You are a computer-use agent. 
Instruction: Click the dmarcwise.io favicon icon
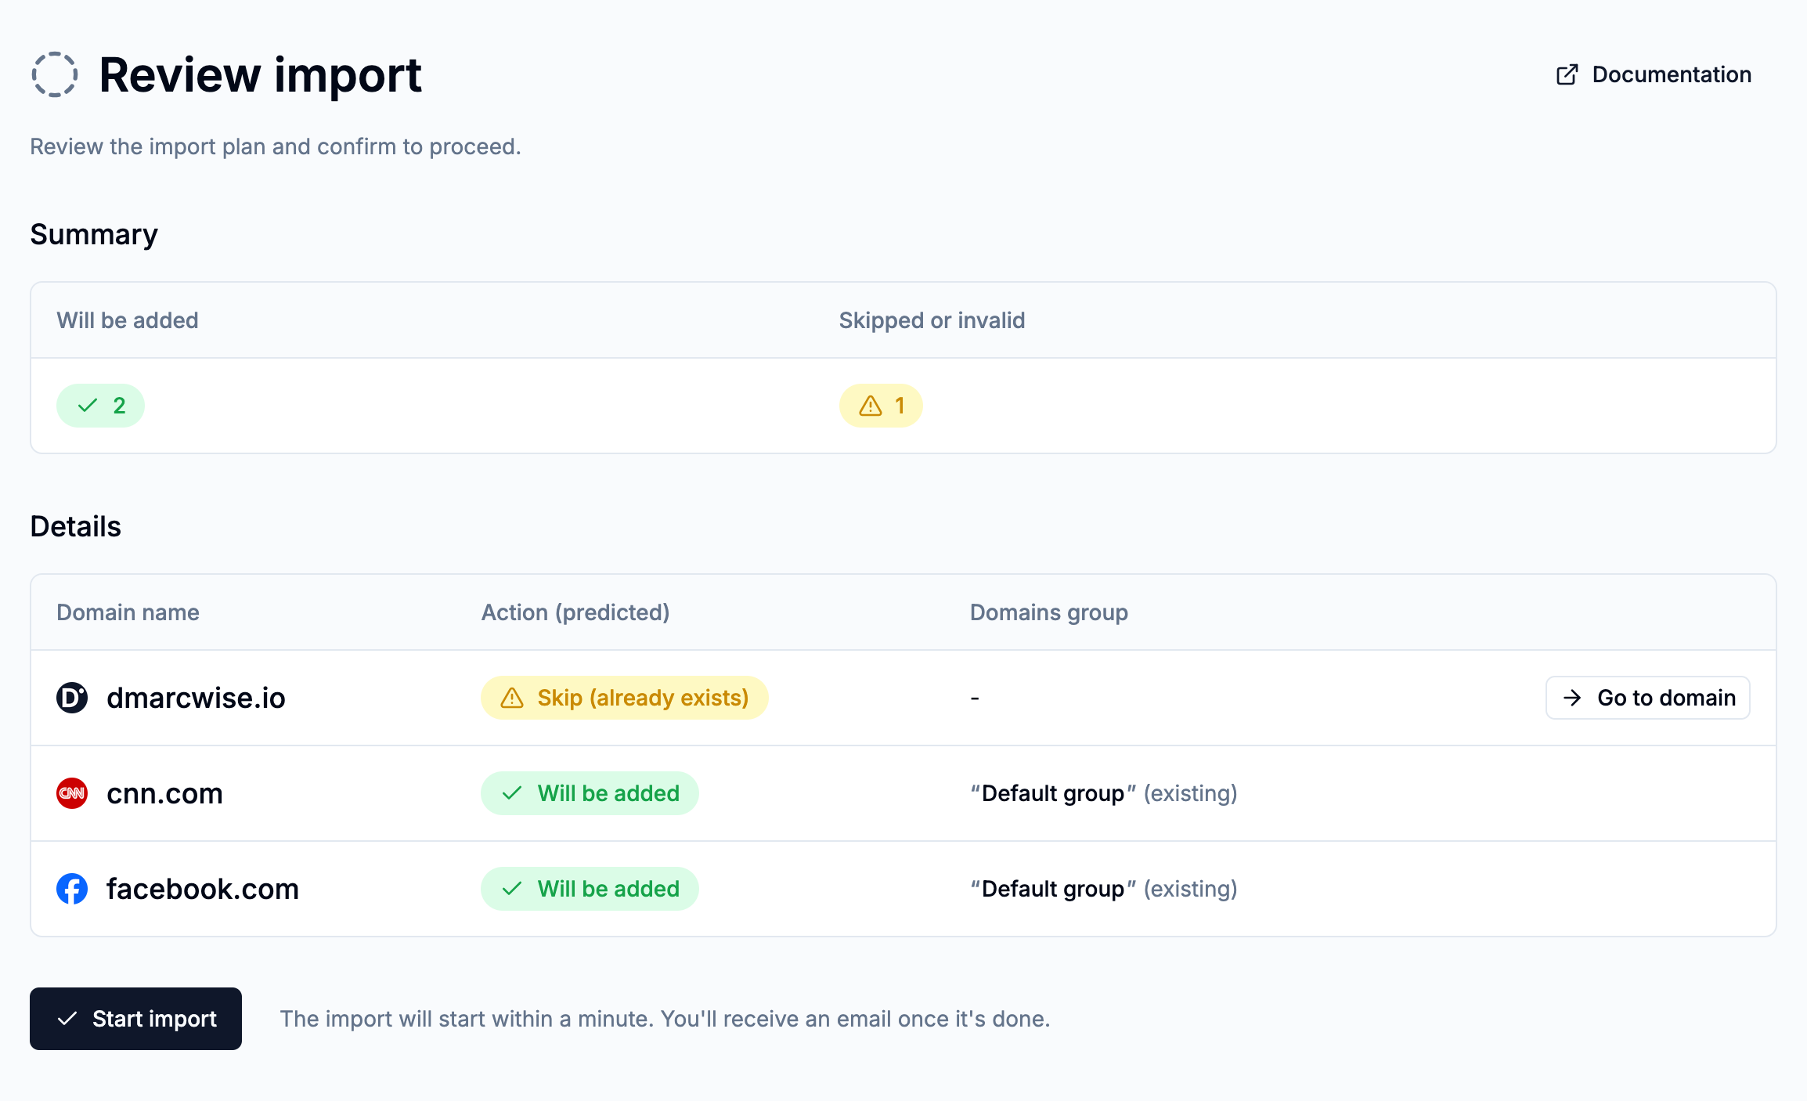click(72, 698)
